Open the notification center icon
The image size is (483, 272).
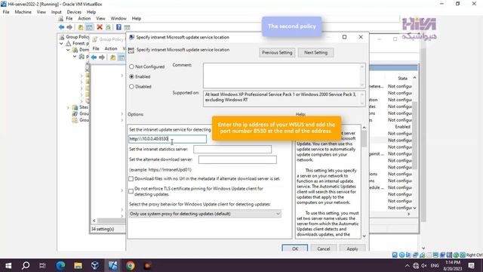click(471, 265)
